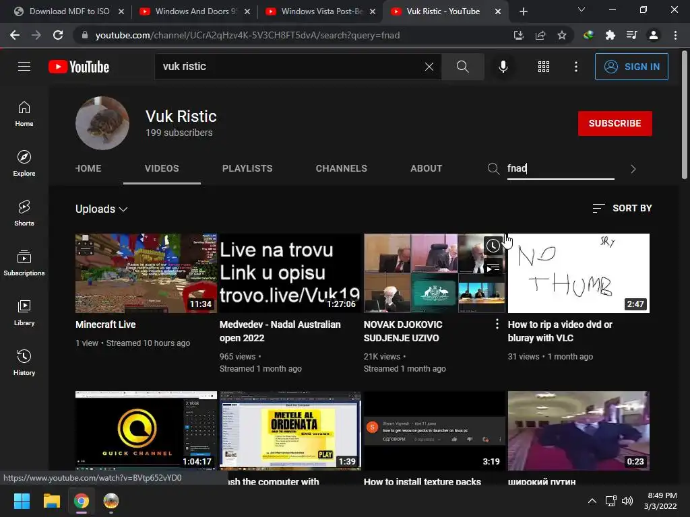Share this page from address bar

coord(540,35)
